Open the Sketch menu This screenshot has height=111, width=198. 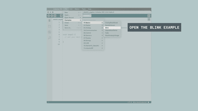coord(77,9)
